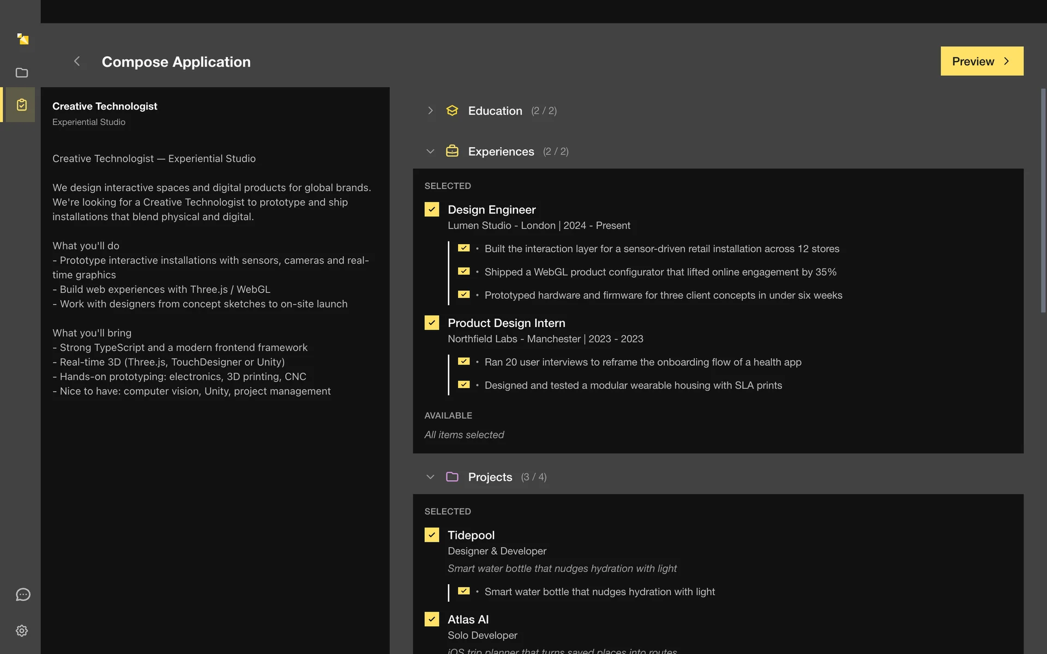This screenshot has height=654, width=1047.
Task: Click the Product Design Intern title text
Action: 506,323
